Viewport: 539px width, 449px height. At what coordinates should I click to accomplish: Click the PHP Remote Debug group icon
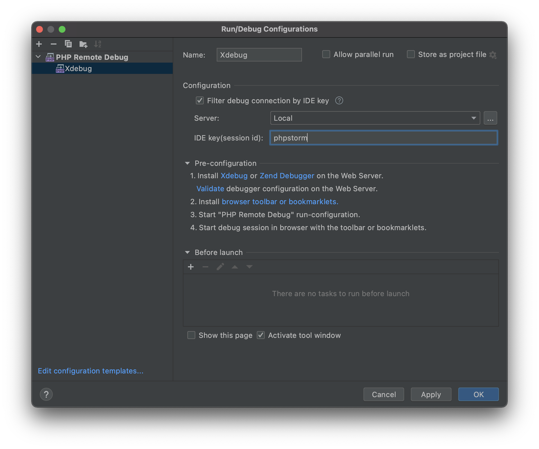coord(50,57)
